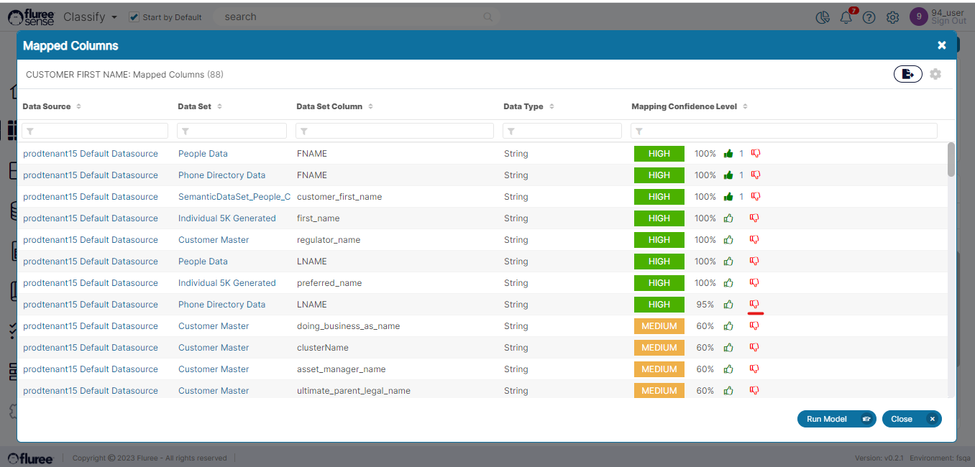The width and height of the screenshot is (975, 467).
Task: Open the notifications bell icon
Action: (x=846, y=17)
